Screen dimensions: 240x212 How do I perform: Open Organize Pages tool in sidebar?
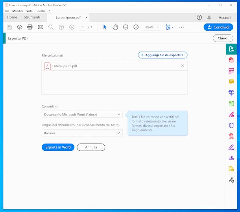click(231, 71)
